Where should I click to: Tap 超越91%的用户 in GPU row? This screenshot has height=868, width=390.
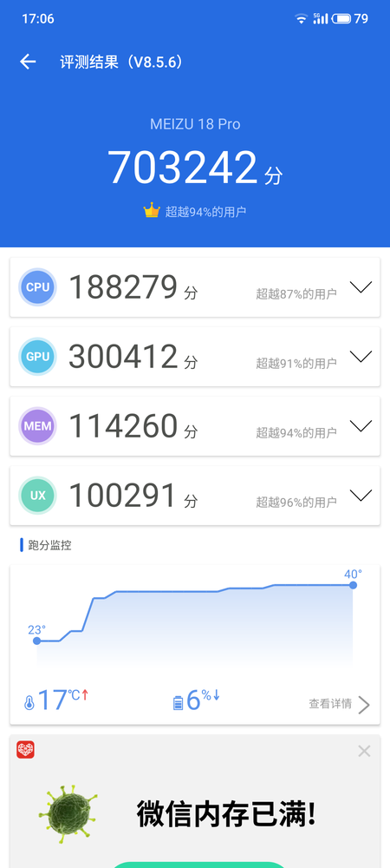(x=296, y=364)
